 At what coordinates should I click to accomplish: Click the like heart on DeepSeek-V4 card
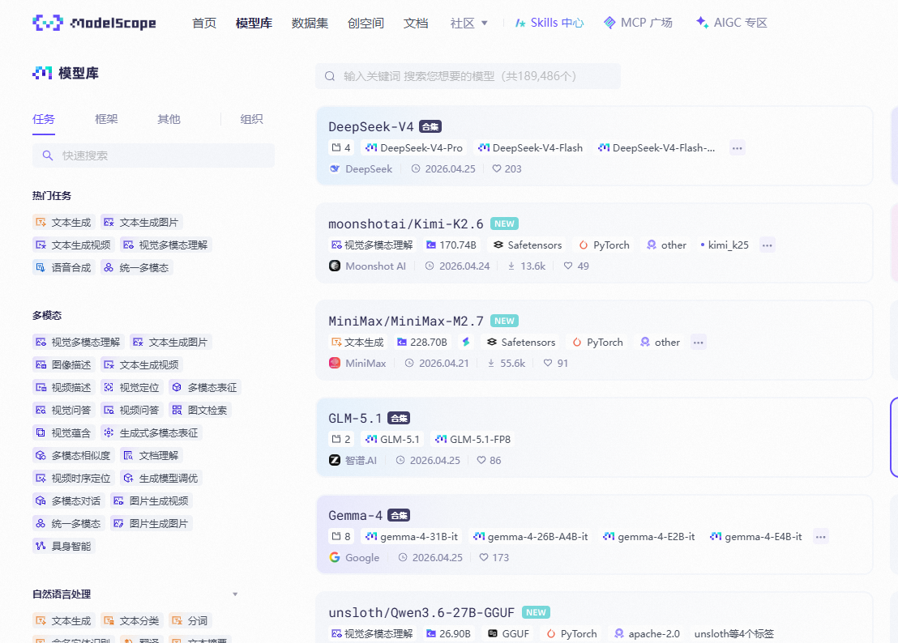point(497,168)
